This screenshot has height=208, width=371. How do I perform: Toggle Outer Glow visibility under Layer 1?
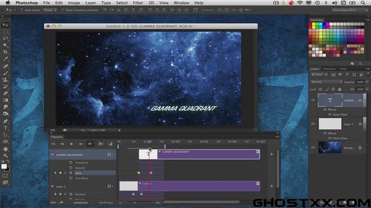[330, 138]
